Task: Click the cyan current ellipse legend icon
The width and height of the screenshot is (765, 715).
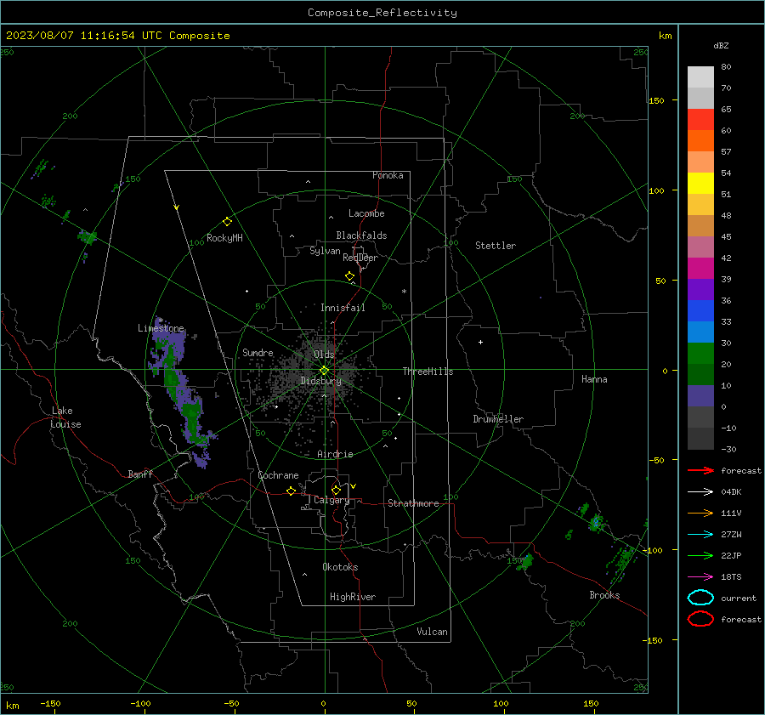Action: (700, 598)
